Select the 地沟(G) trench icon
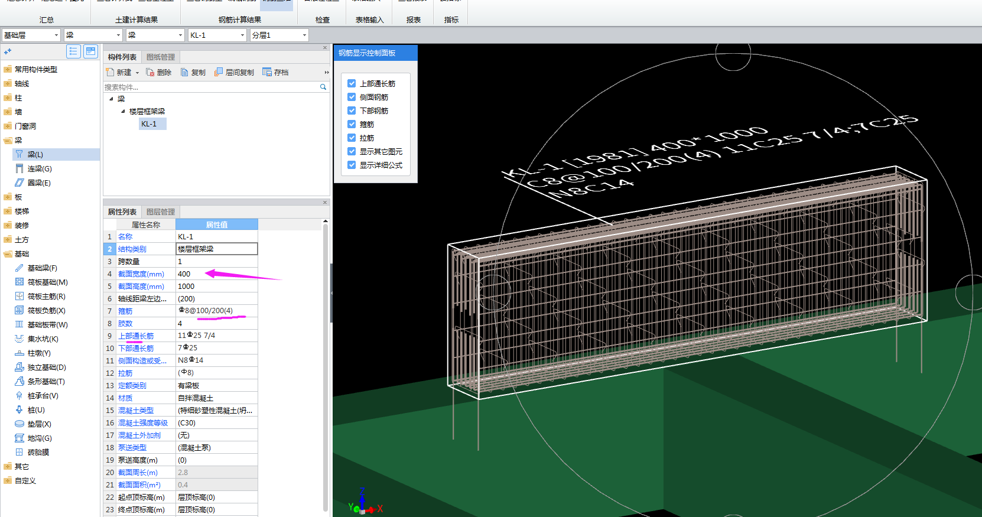This screenshot has height=517, width=982. click(x=19, y=438)
